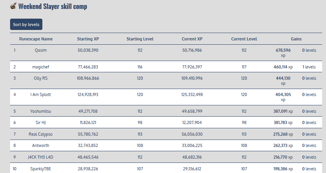The image size is (326, 173).
Task: Click the Current Level column header
Action: pos(244,39)
